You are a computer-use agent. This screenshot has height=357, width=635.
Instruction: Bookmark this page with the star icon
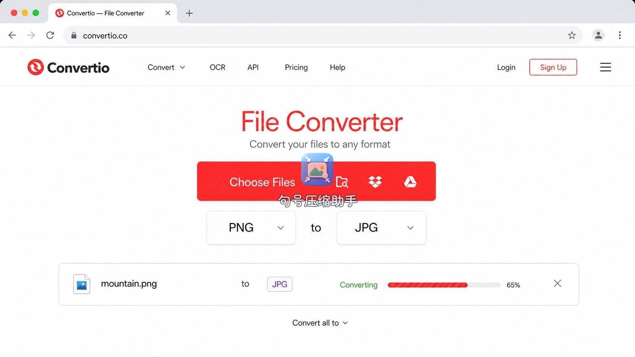[x=572, y=35]
